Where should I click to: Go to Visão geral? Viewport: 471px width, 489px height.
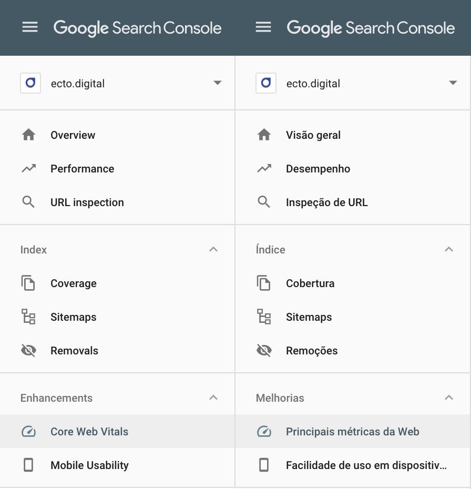[x=313, y=135]
